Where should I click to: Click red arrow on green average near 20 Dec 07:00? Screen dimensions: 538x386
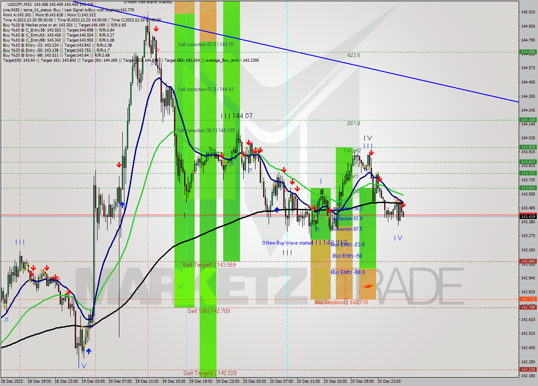pos(285,170)
